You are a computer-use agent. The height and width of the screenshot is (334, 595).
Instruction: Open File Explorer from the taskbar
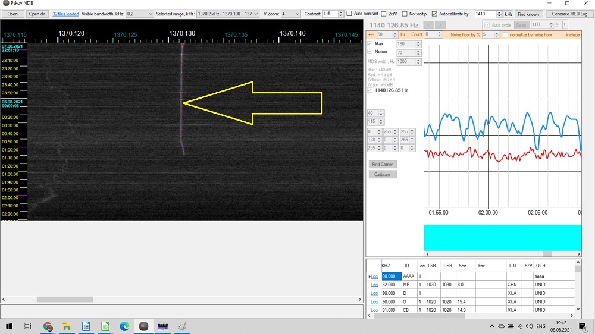pyautogui.click(x=67, y=326)
